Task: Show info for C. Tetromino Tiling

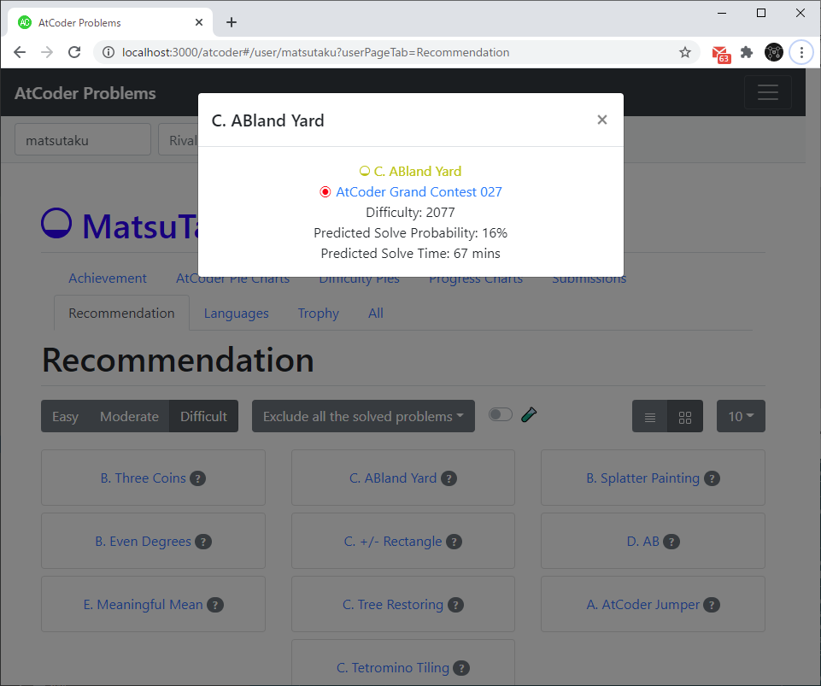Action: [x=461, y=668]
